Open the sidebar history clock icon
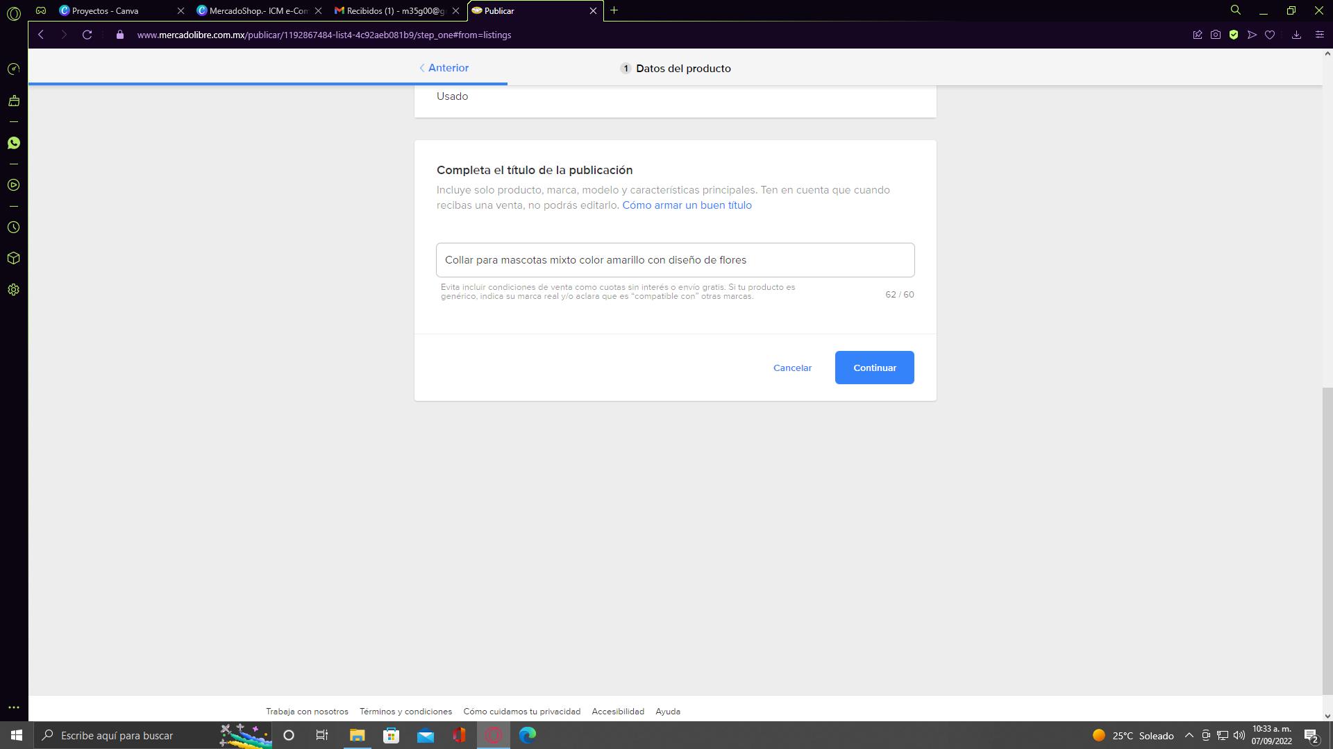The height and width of the screenshot is (749, 1333). pyautogui.click(x=13, y=227)
